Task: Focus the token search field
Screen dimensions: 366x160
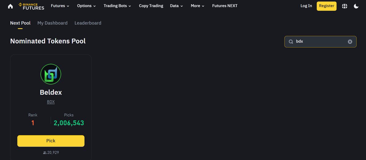Action: [x=320, y=42]
